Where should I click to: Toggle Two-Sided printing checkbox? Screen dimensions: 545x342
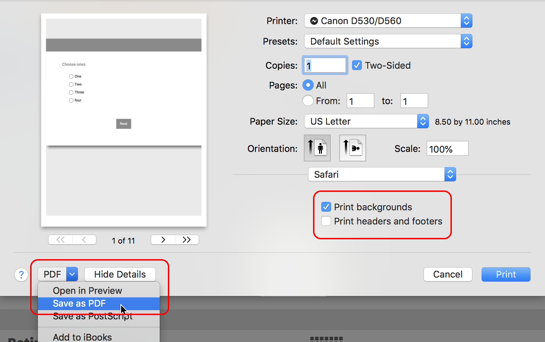tap(357, 65)
